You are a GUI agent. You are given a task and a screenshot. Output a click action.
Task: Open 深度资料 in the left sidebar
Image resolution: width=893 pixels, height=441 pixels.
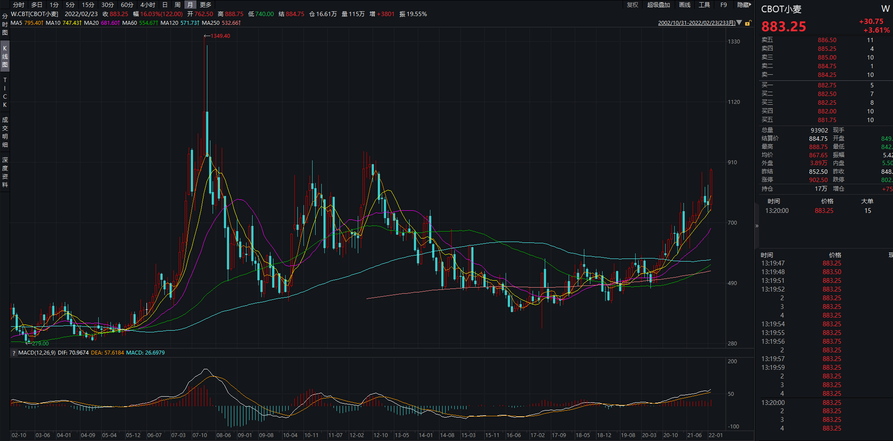pos(5,172)
